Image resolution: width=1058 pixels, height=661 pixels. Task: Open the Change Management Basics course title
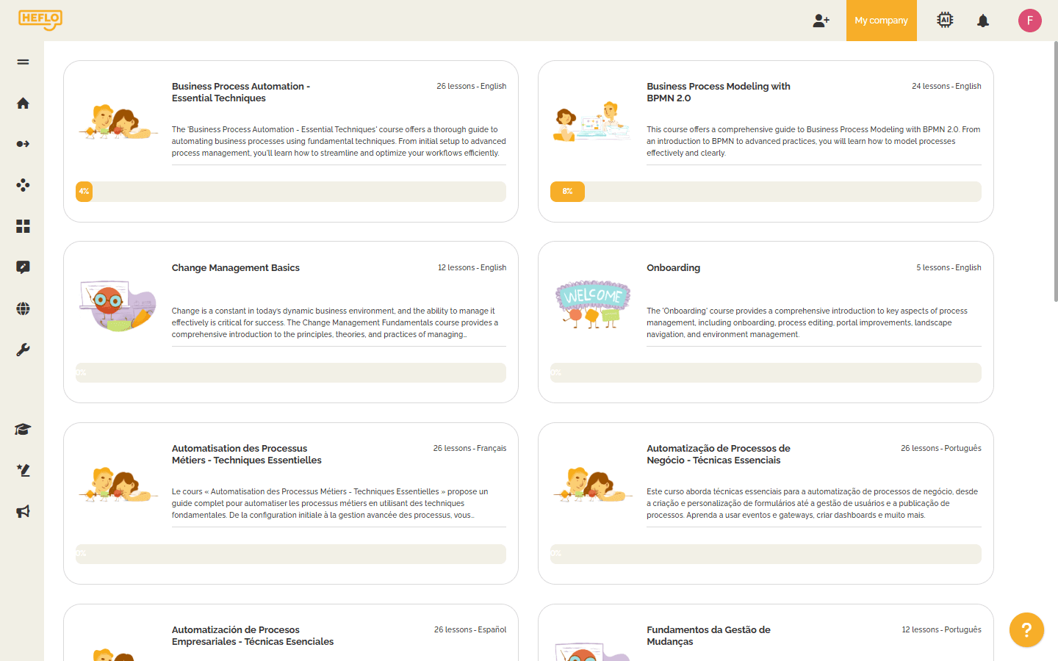235,267
